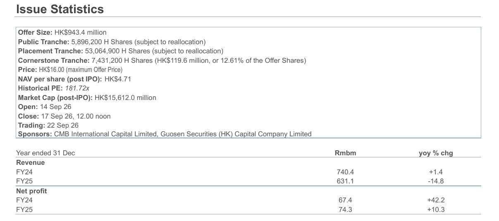Click the Issue Statistics heading
This screenshot has height=221, width=499.
(x=60, y=9)
